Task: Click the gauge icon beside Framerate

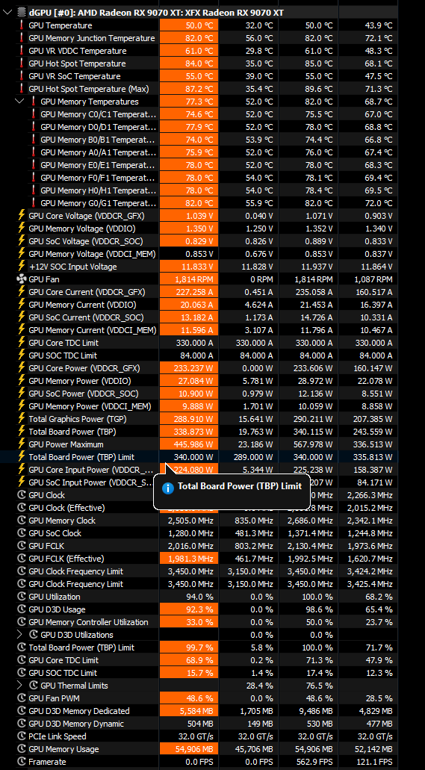Action: pyautogui.click(x=21, y=762)
